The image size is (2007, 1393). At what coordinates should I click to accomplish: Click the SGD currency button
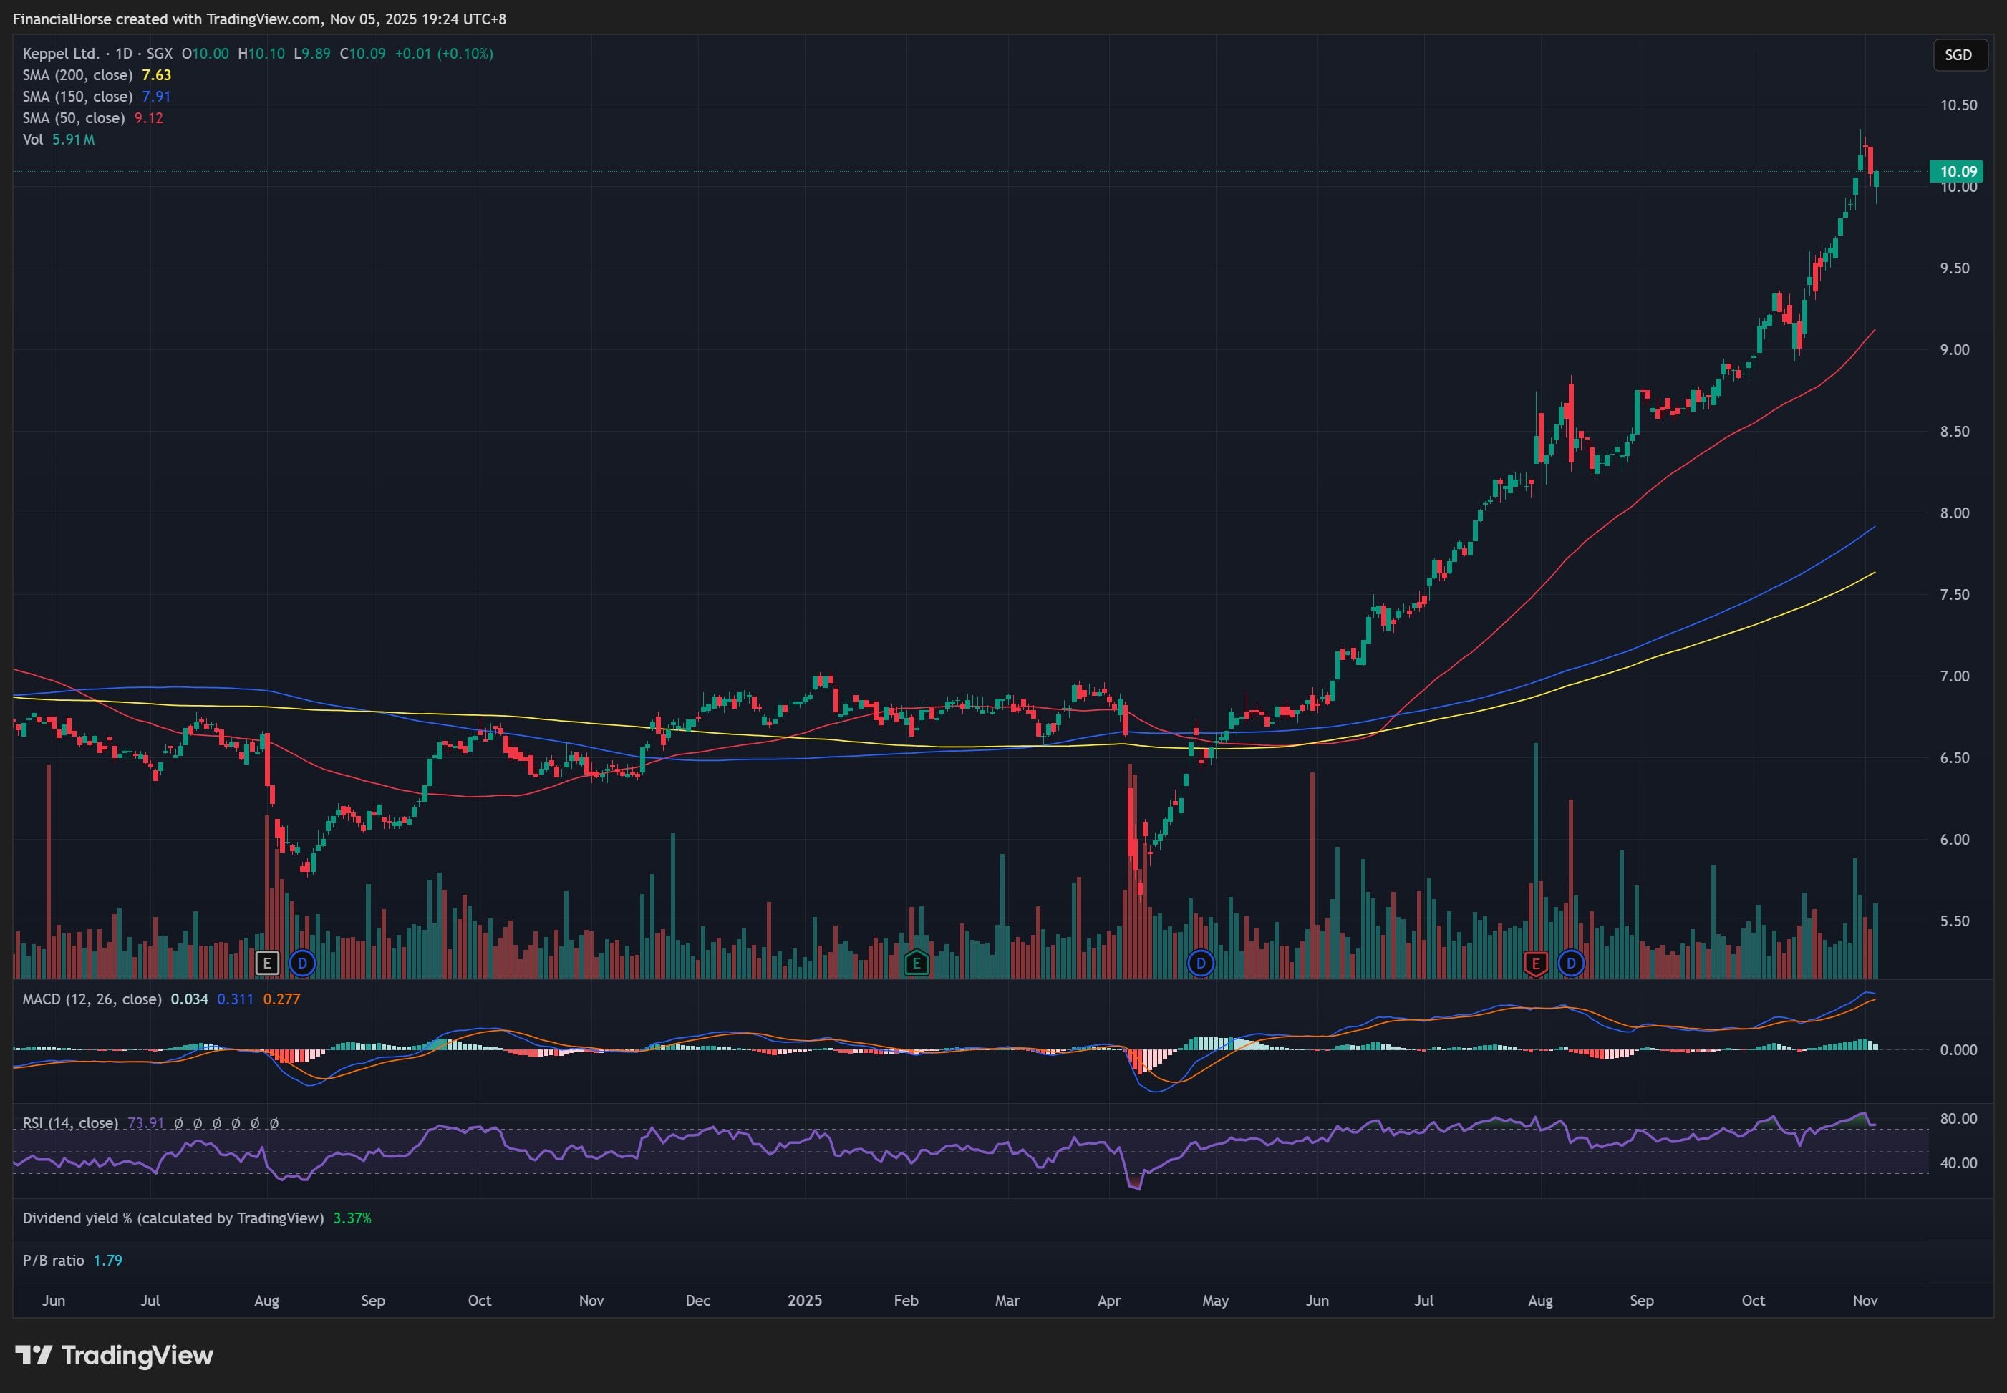tap(1958, 55)
